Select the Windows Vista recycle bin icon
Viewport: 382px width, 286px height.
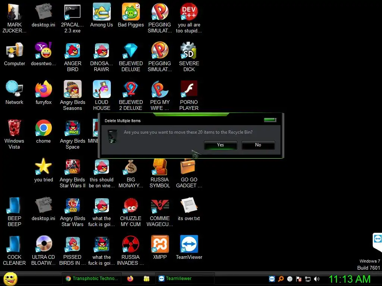[x=14, y=134]
